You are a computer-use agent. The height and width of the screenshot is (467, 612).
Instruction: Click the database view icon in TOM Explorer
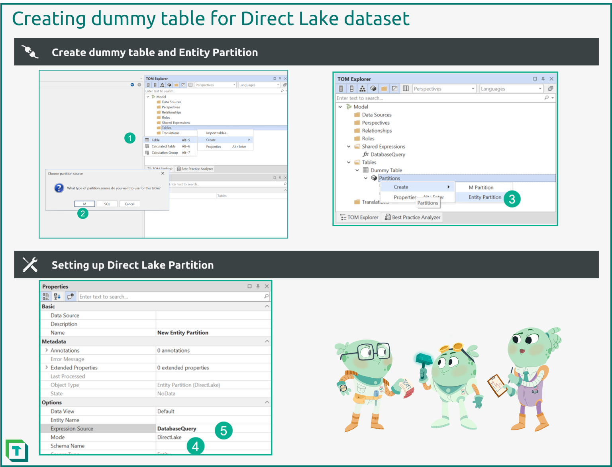tap(352, 88)
